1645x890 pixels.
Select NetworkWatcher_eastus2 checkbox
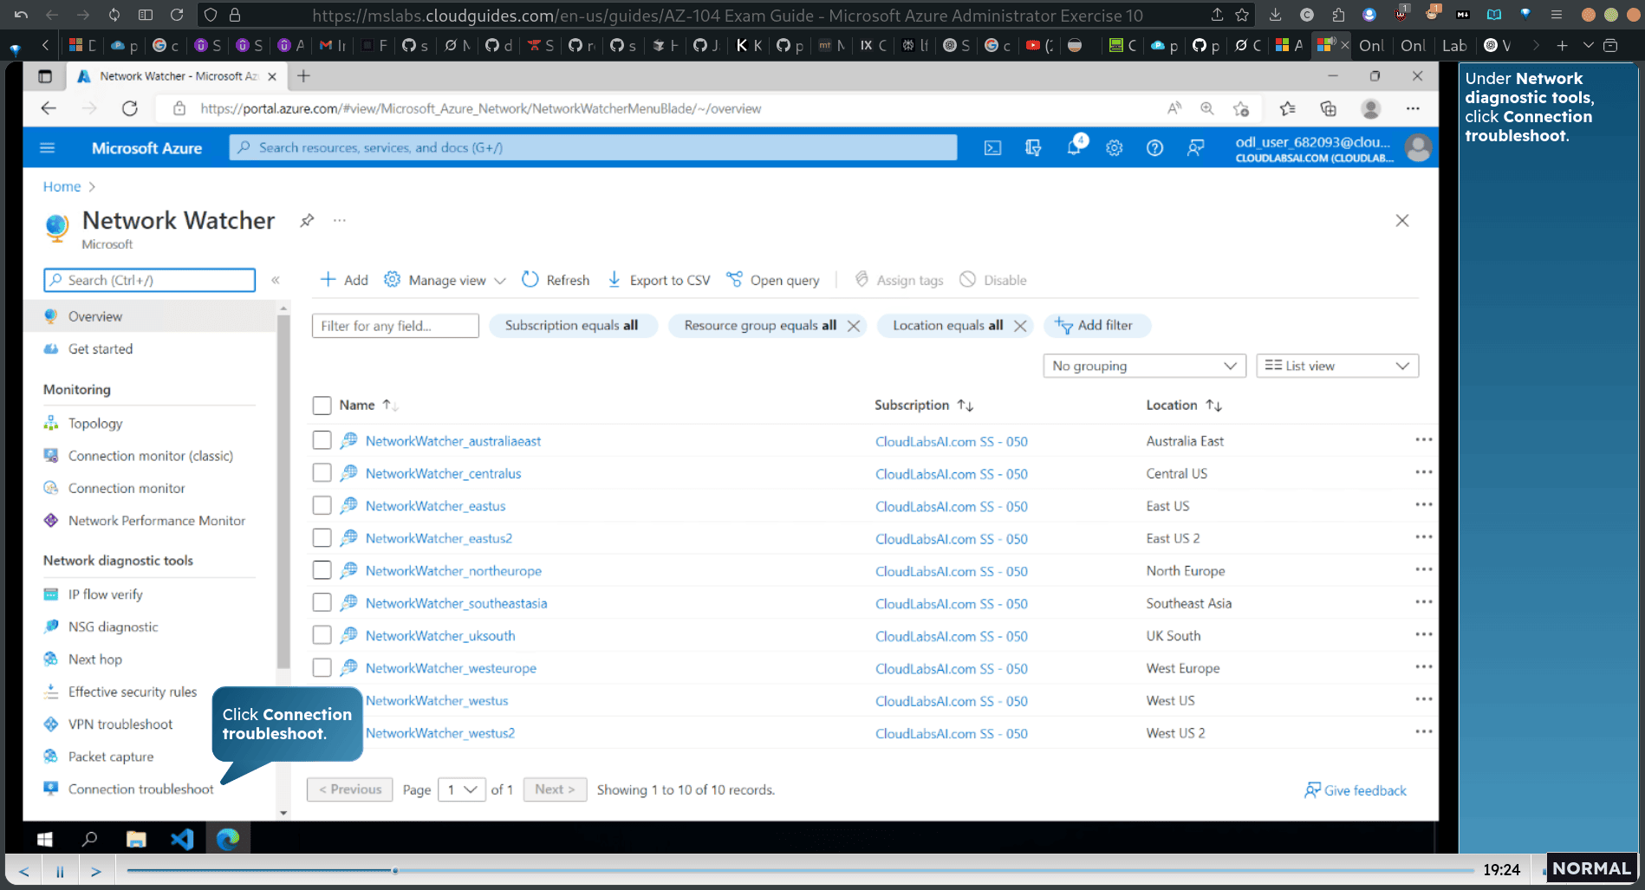(322, 538)
